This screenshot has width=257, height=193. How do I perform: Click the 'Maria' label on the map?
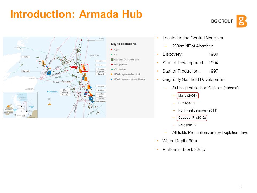(101, 61)
